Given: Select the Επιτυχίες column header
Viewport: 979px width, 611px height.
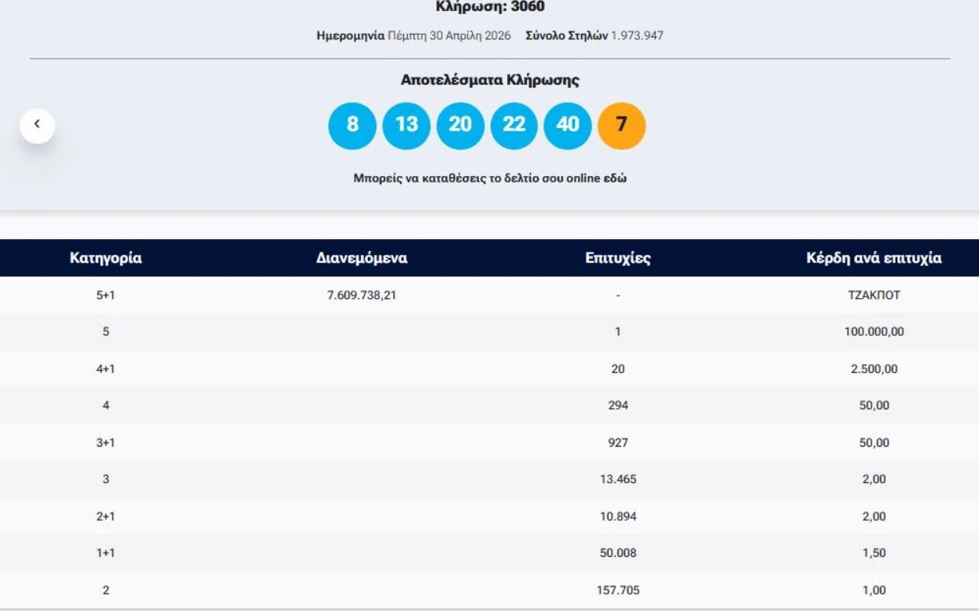Looking at the screenshot, I should point(618,258).
